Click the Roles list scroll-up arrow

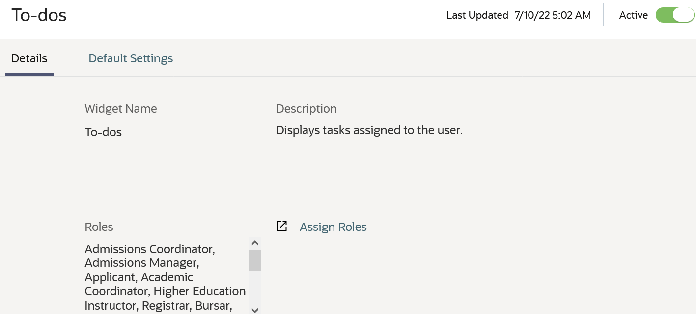click(254, 243)
